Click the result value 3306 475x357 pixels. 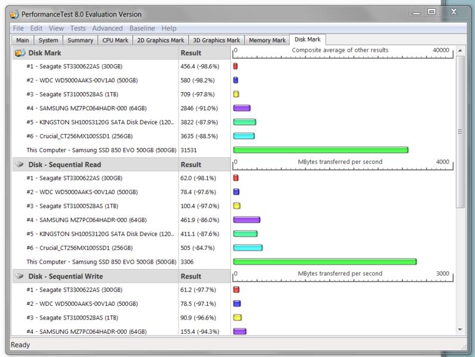click(x=187, y=262)
